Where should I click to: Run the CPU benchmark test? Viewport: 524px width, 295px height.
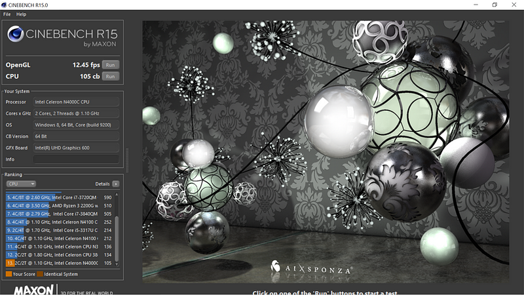(x=110, y=76)
